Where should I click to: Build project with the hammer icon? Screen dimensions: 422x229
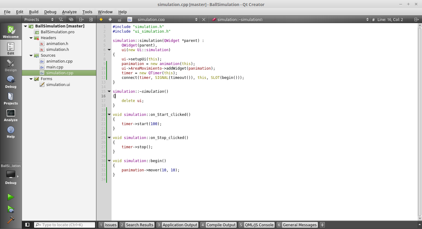point(11,220)
